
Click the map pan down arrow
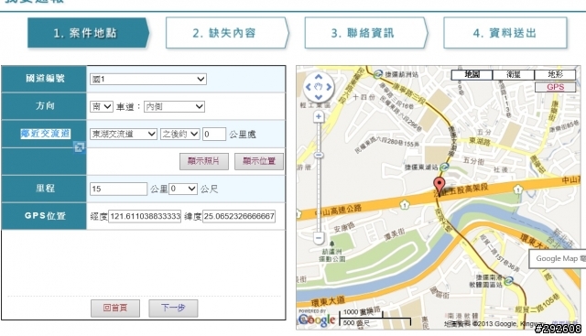click(x=319, y=97)
